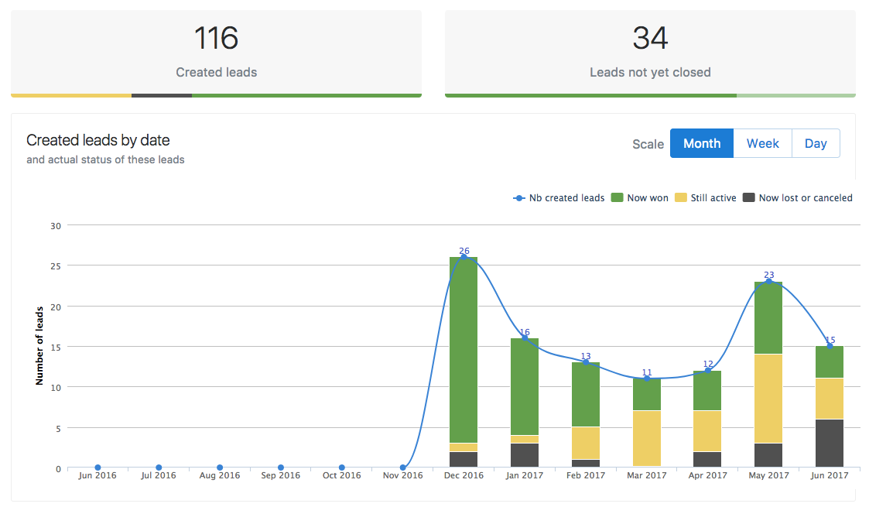Image resolution: width=869 pixels, height=507 pixels.
Task: Select the Day scale option
Action: click(816, 143)
